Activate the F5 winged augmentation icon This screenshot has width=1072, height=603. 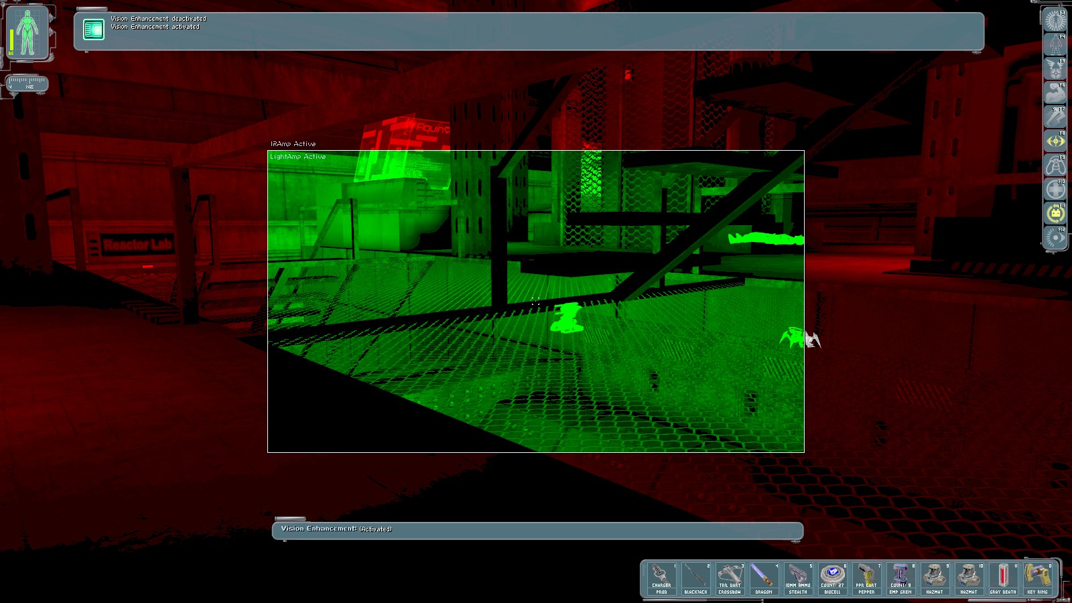pyautogui.click(x=1055, y=69)
